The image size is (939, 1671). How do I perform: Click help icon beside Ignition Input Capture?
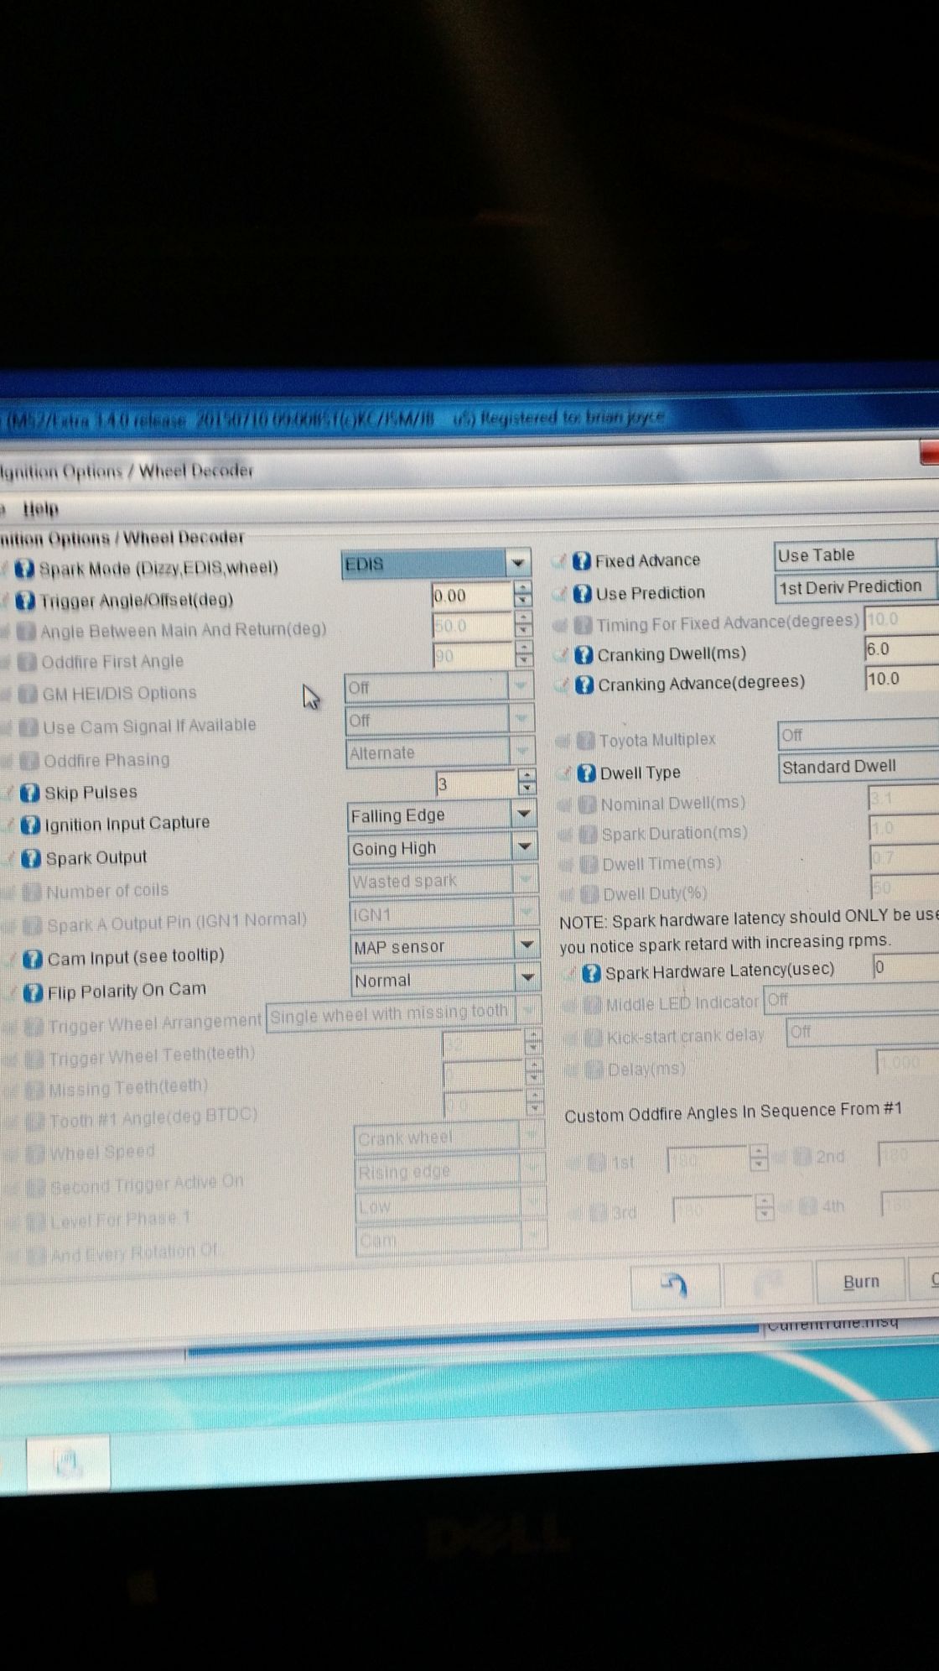pos(30,825)
